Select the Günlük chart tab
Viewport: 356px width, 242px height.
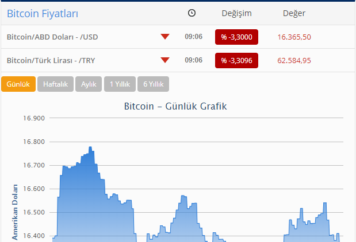coord(18,84)
